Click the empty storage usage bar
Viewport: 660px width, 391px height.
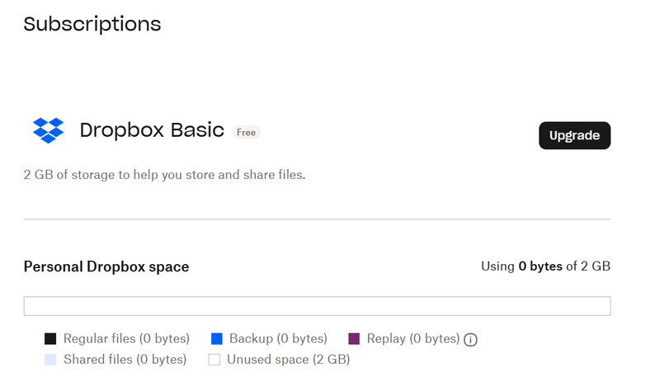coord(317,306)
